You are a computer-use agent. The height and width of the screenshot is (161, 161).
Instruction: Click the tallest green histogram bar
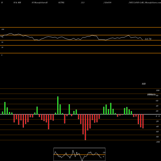point(58,105)
